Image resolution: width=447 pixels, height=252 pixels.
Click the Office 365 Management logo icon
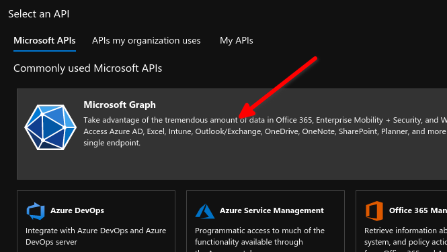[x=374, y=211]
